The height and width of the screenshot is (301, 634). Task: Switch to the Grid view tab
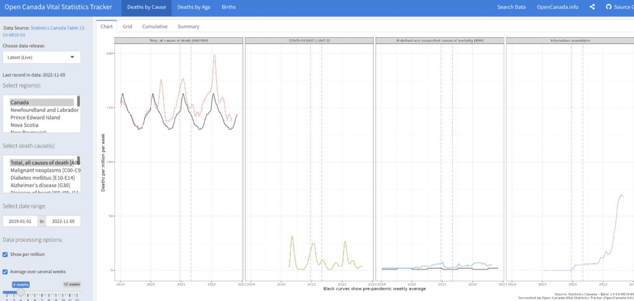127,27
